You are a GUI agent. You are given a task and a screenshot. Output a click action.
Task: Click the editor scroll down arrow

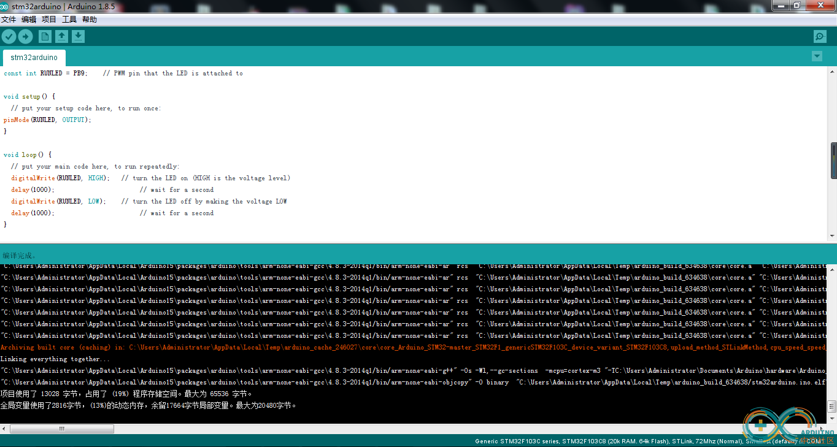coord(833,235)
